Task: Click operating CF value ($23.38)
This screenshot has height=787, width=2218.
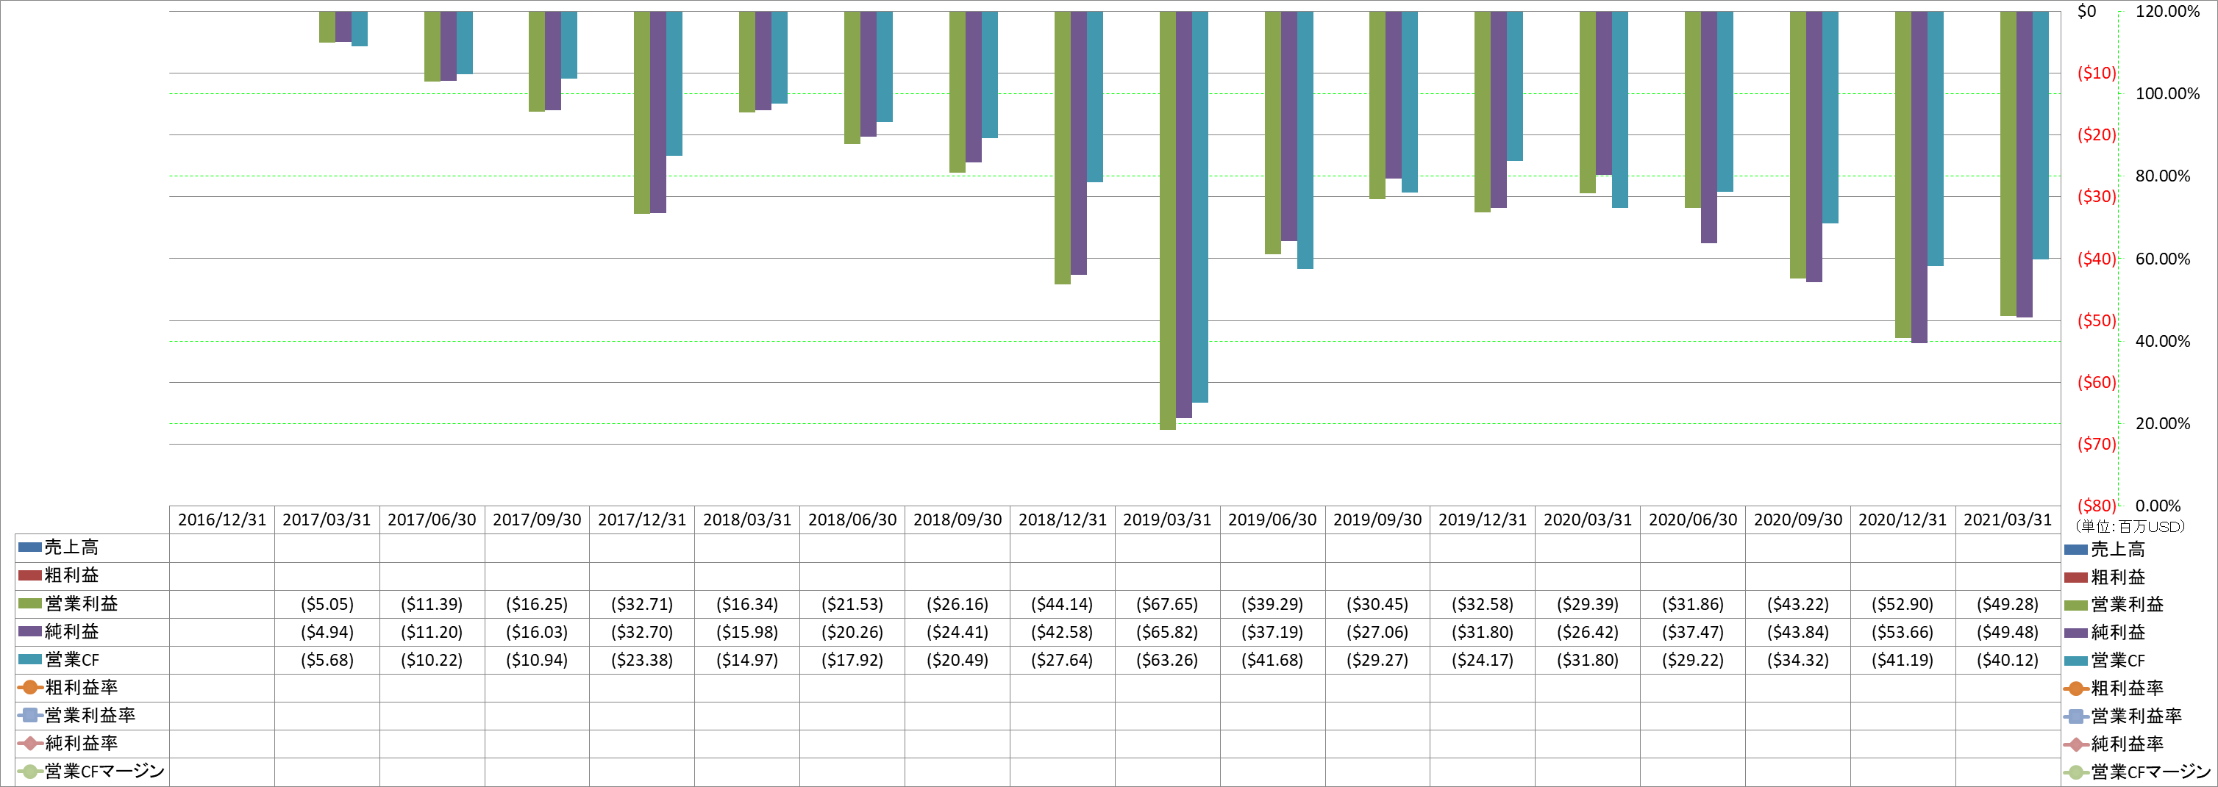Action: (642, 661)
